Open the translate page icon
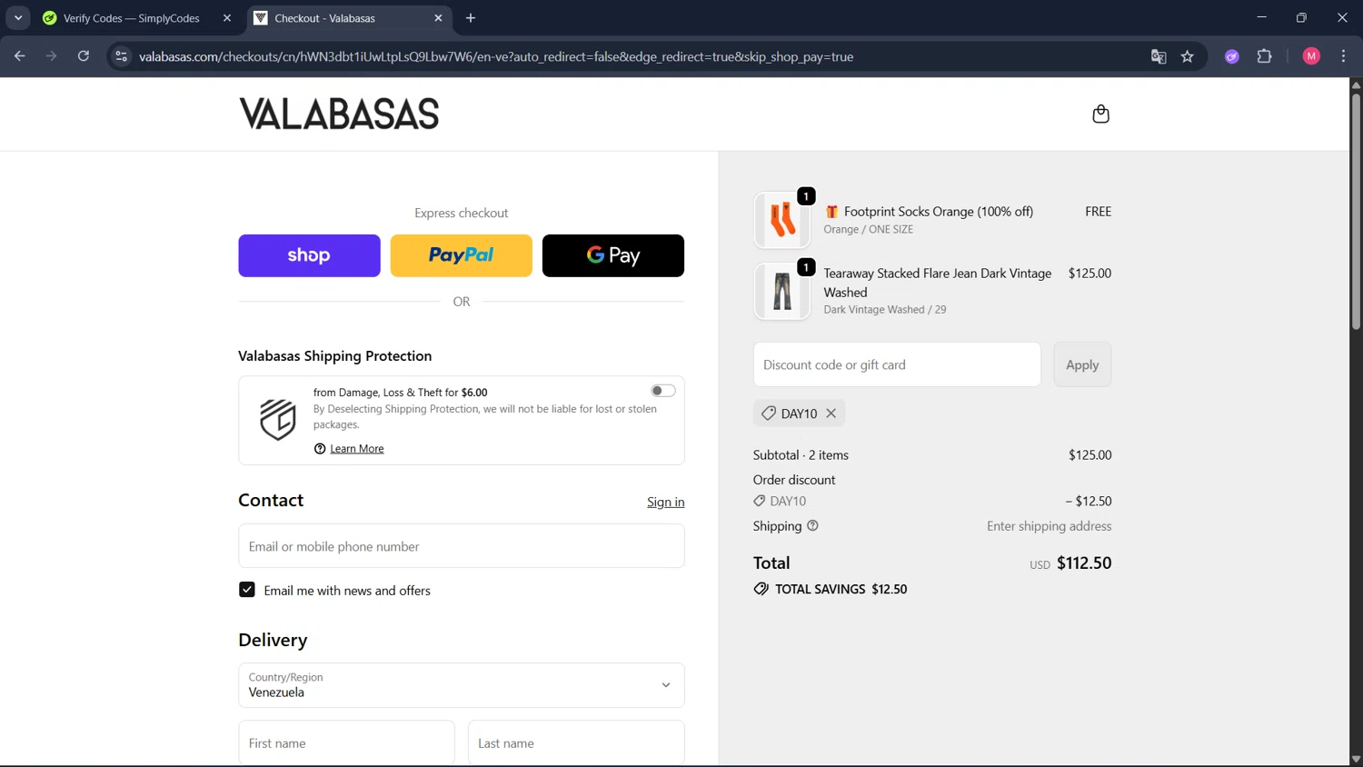The width and height of the screenshot is (1363, 767). tap(1159, 56)
